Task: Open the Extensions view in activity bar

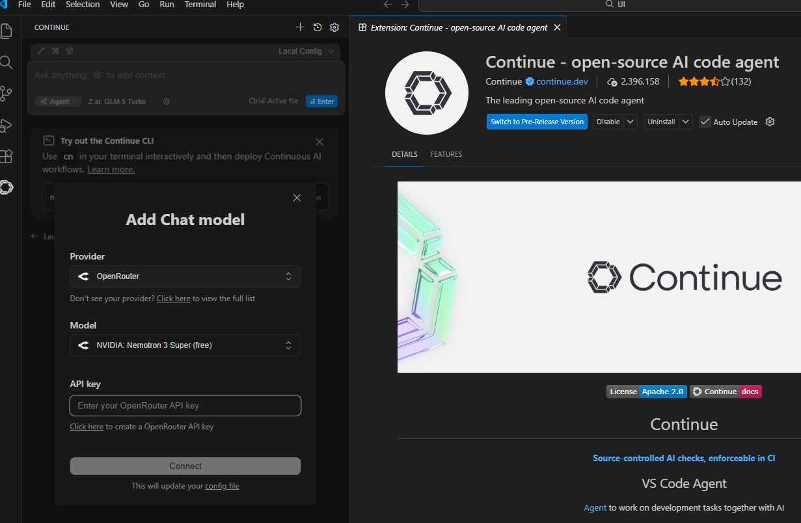Action: [x=7, y=156]
